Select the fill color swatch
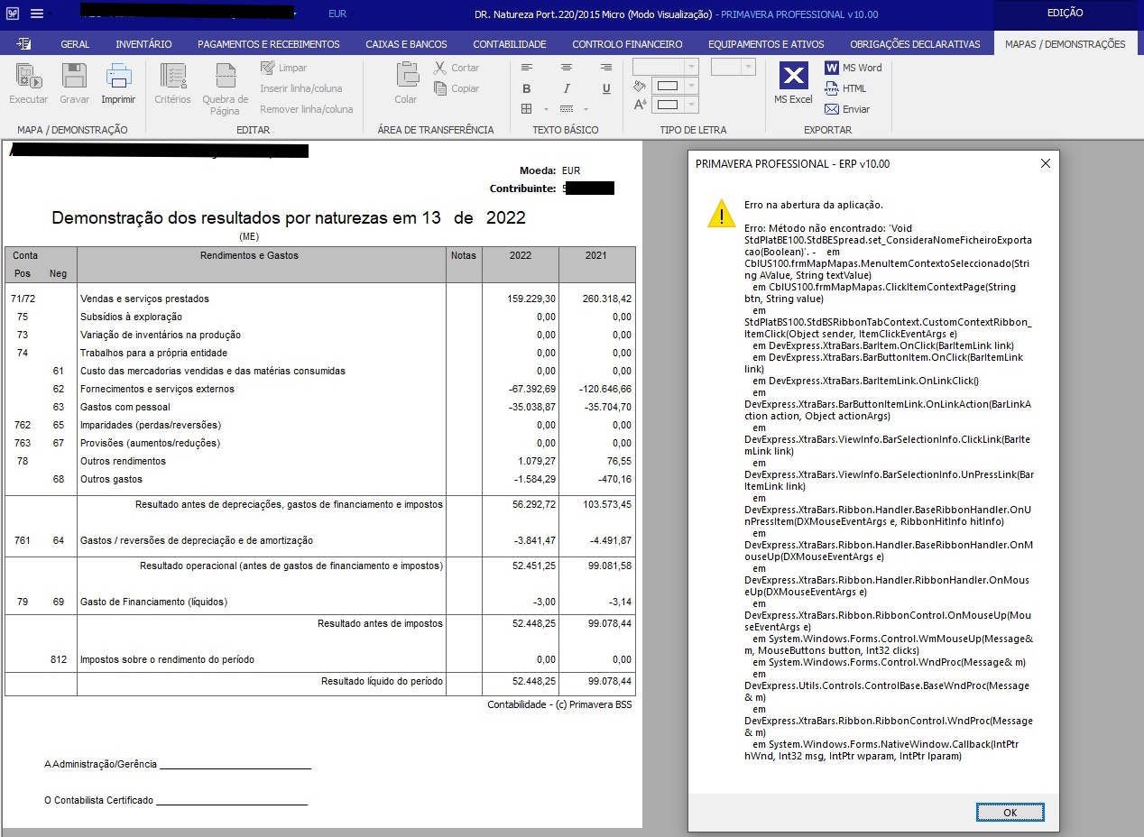Screen dimensions: 1144x837 click(x=667, y=86)
